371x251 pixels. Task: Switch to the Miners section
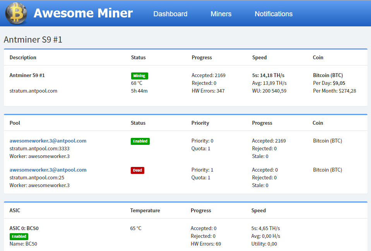click(x=221, y=14)
